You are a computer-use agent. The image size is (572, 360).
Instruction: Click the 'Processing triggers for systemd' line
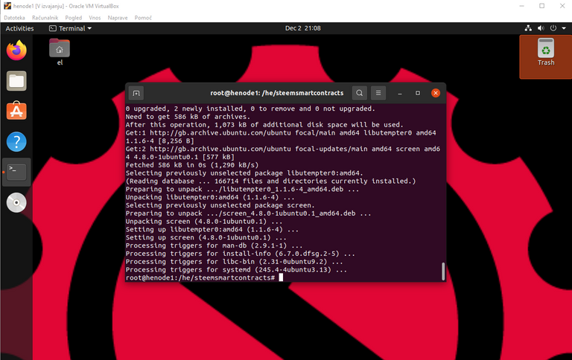click(236, 270)
